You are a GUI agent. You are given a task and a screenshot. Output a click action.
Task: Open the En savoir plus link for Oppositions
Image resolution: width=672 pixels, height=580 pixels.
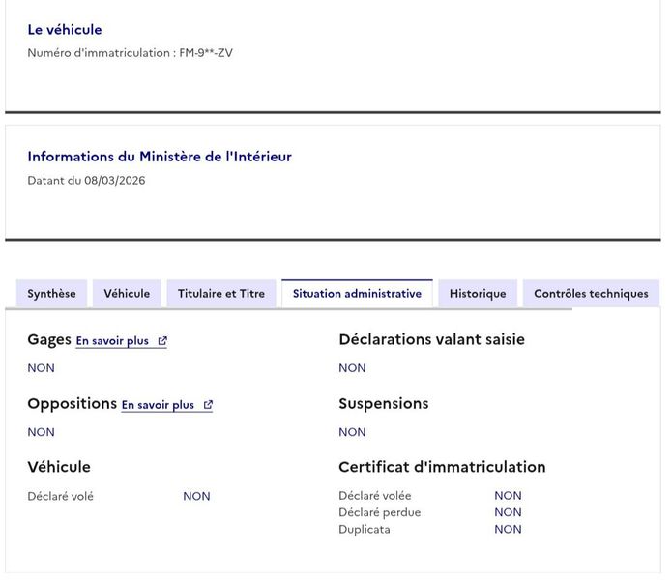point(158,405)
